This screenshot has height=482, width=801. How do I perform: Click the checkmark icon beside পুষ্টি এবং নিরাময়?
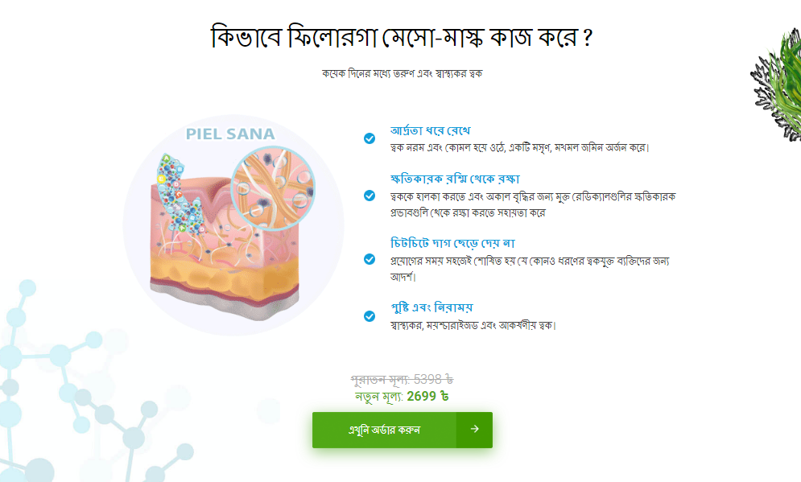point(369,316)
